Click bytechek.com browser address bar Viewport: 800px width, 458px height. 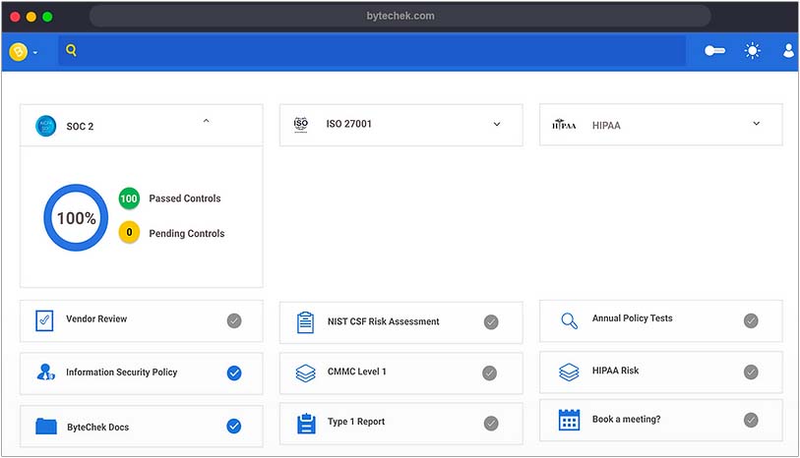click(400, 16)
